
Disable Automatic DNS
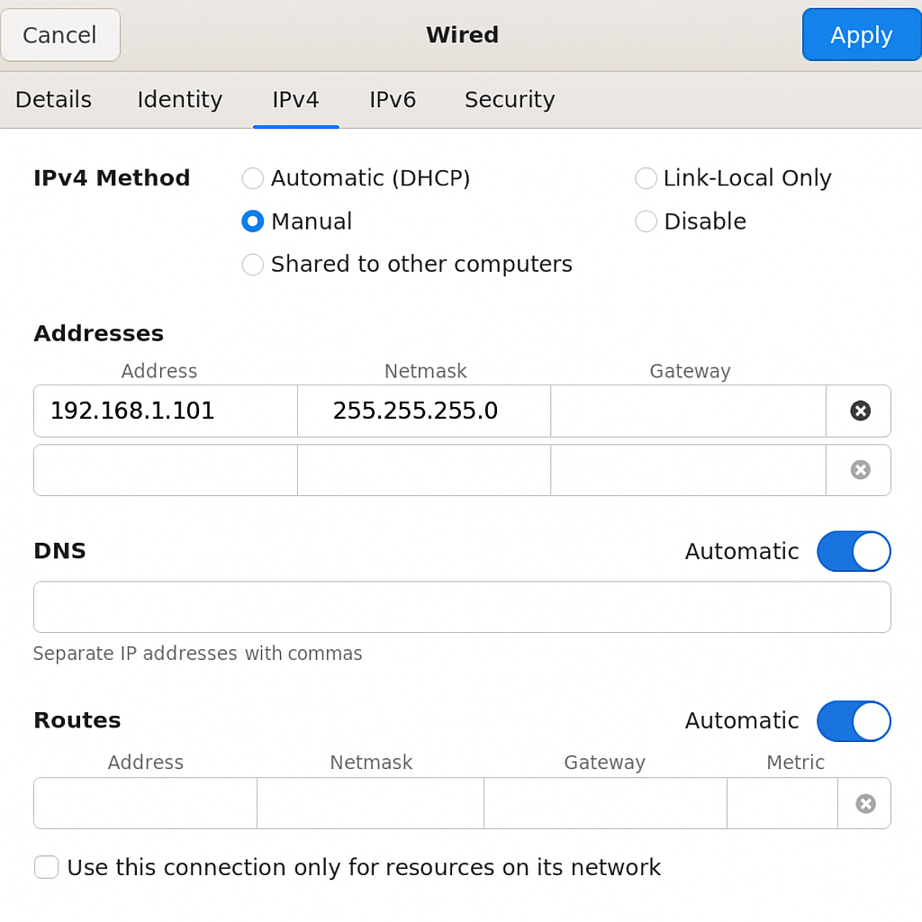click(x=854, y=551)
